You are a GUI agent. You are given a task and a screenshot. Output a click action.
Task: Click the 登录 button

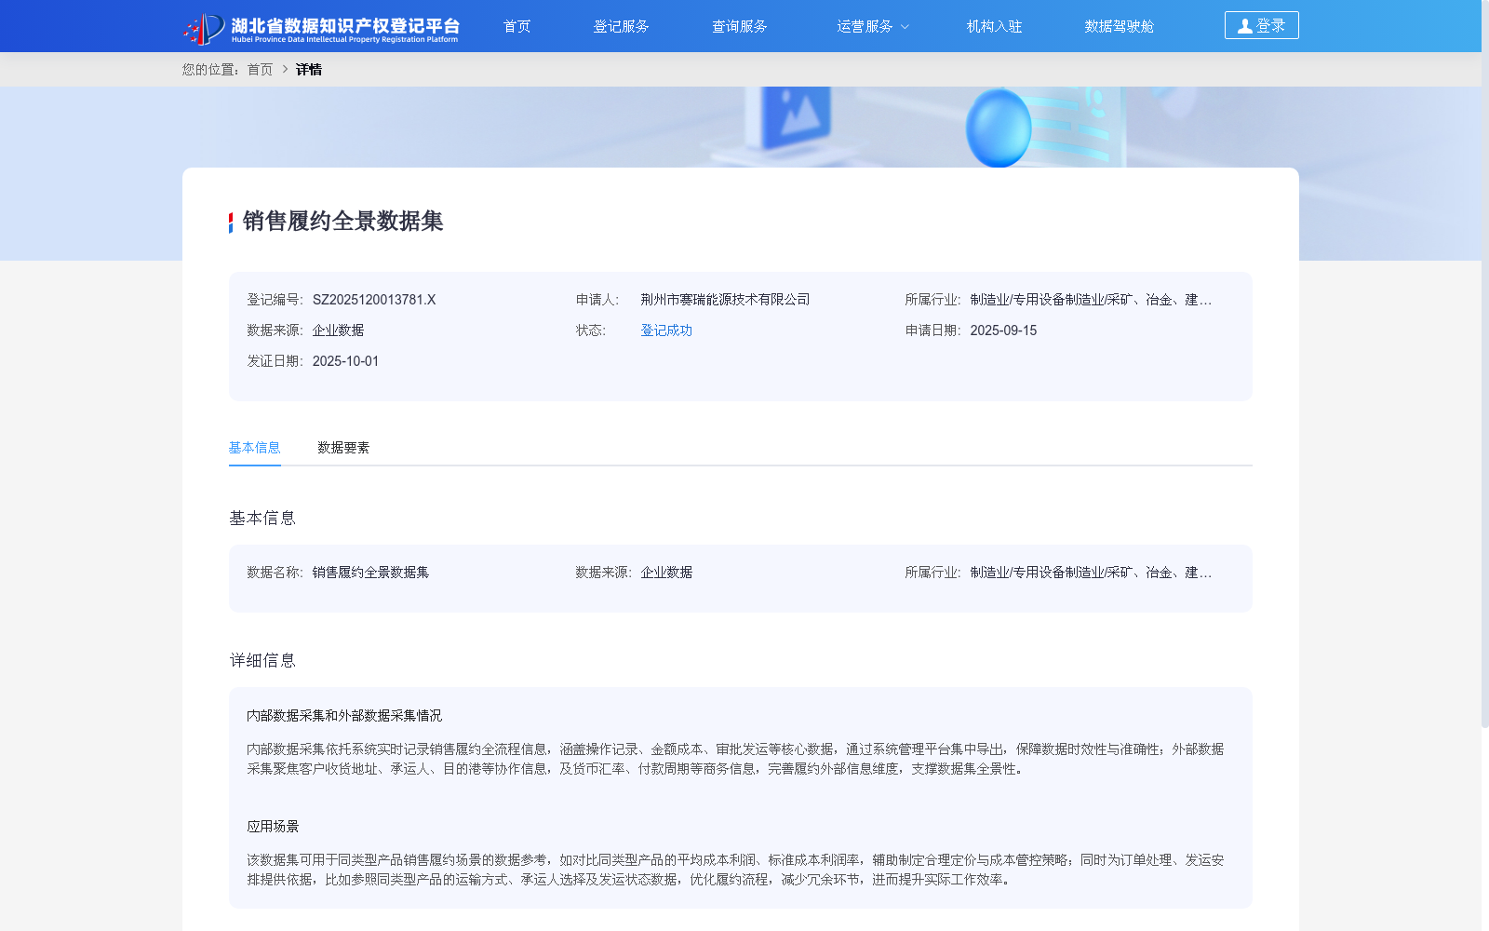pos(1261,25)
